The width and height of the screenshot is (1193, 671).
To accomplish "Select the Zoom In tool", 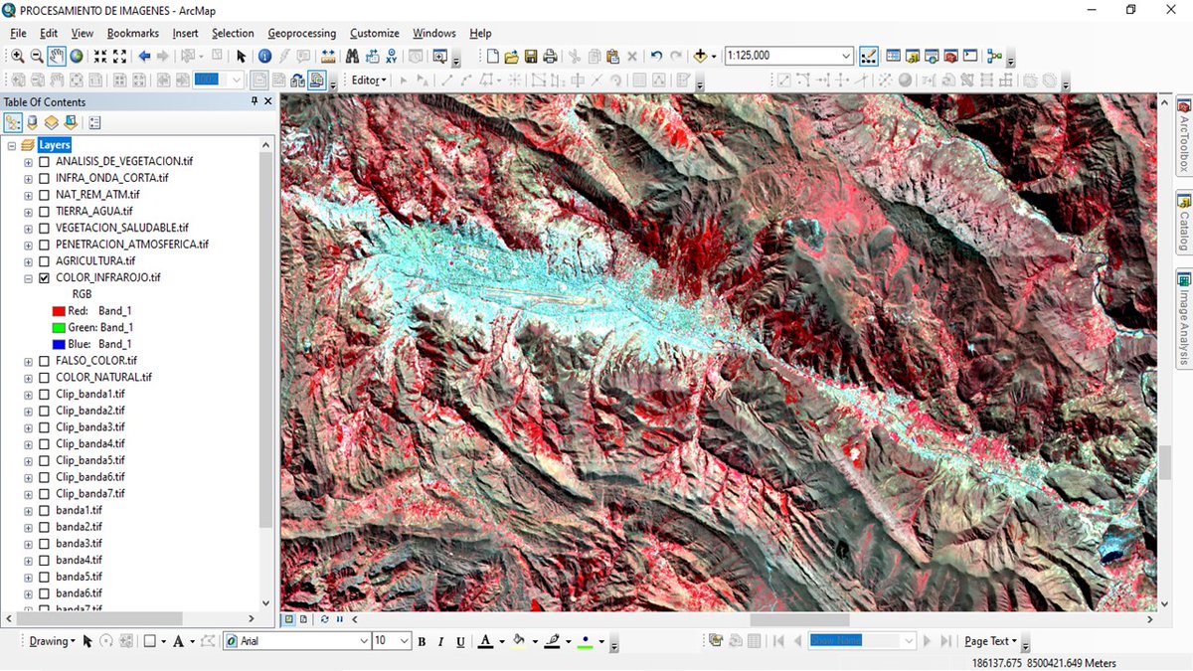I will click(x=18, y=56).
